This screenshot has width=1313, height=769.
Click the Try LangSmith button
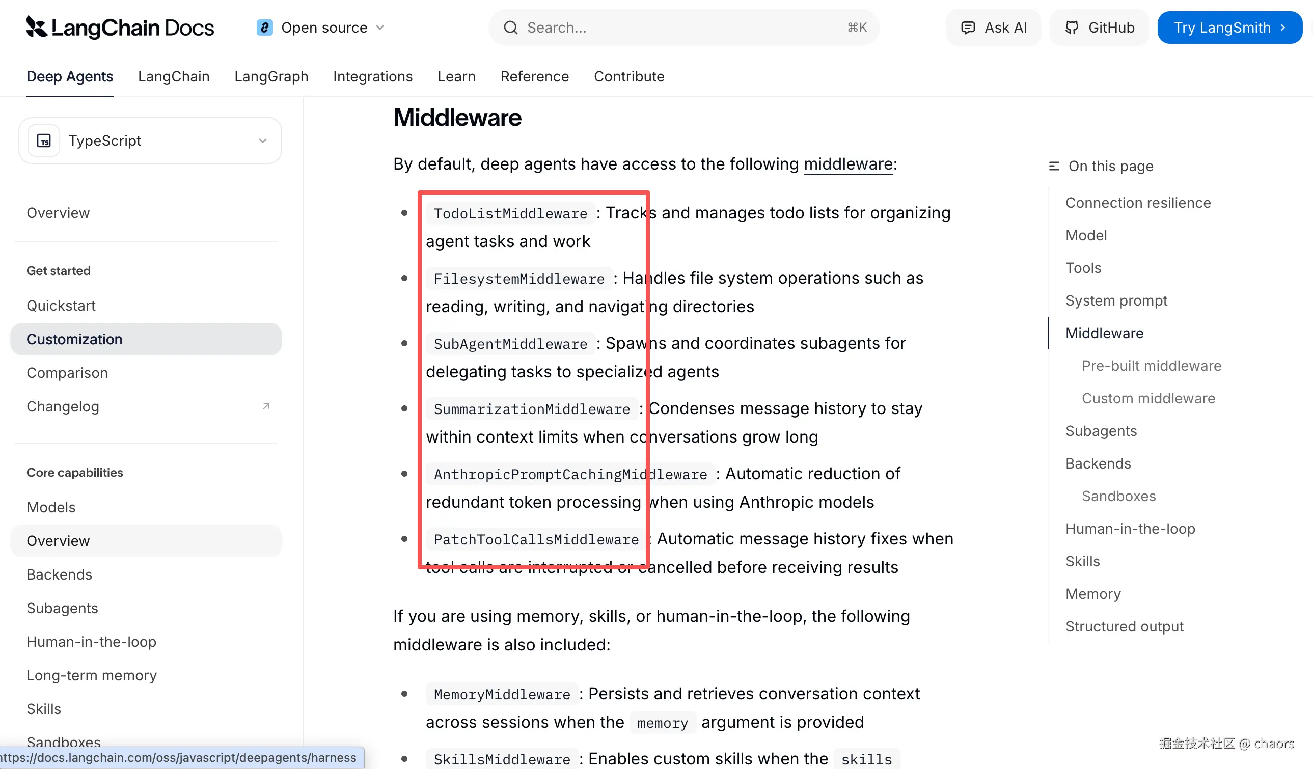[1229, 28]
